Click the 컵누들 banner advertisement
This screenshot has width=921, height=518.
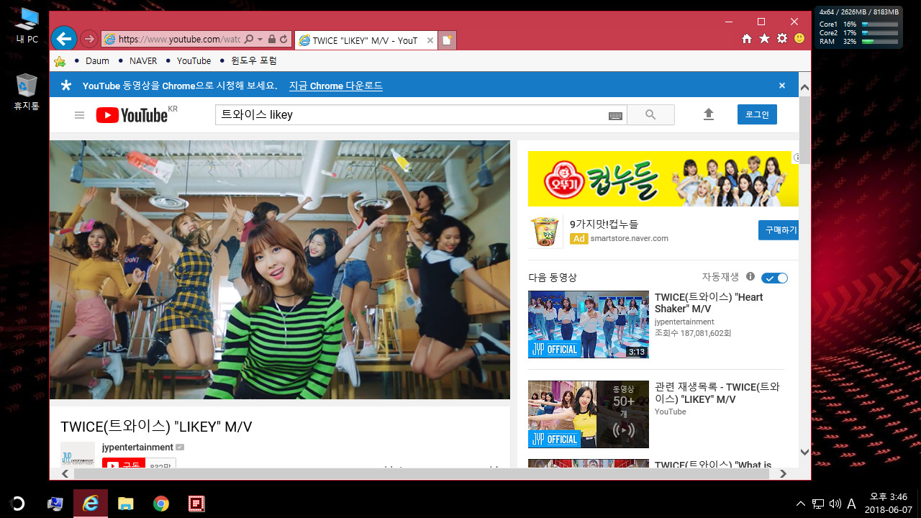[663, 179]
